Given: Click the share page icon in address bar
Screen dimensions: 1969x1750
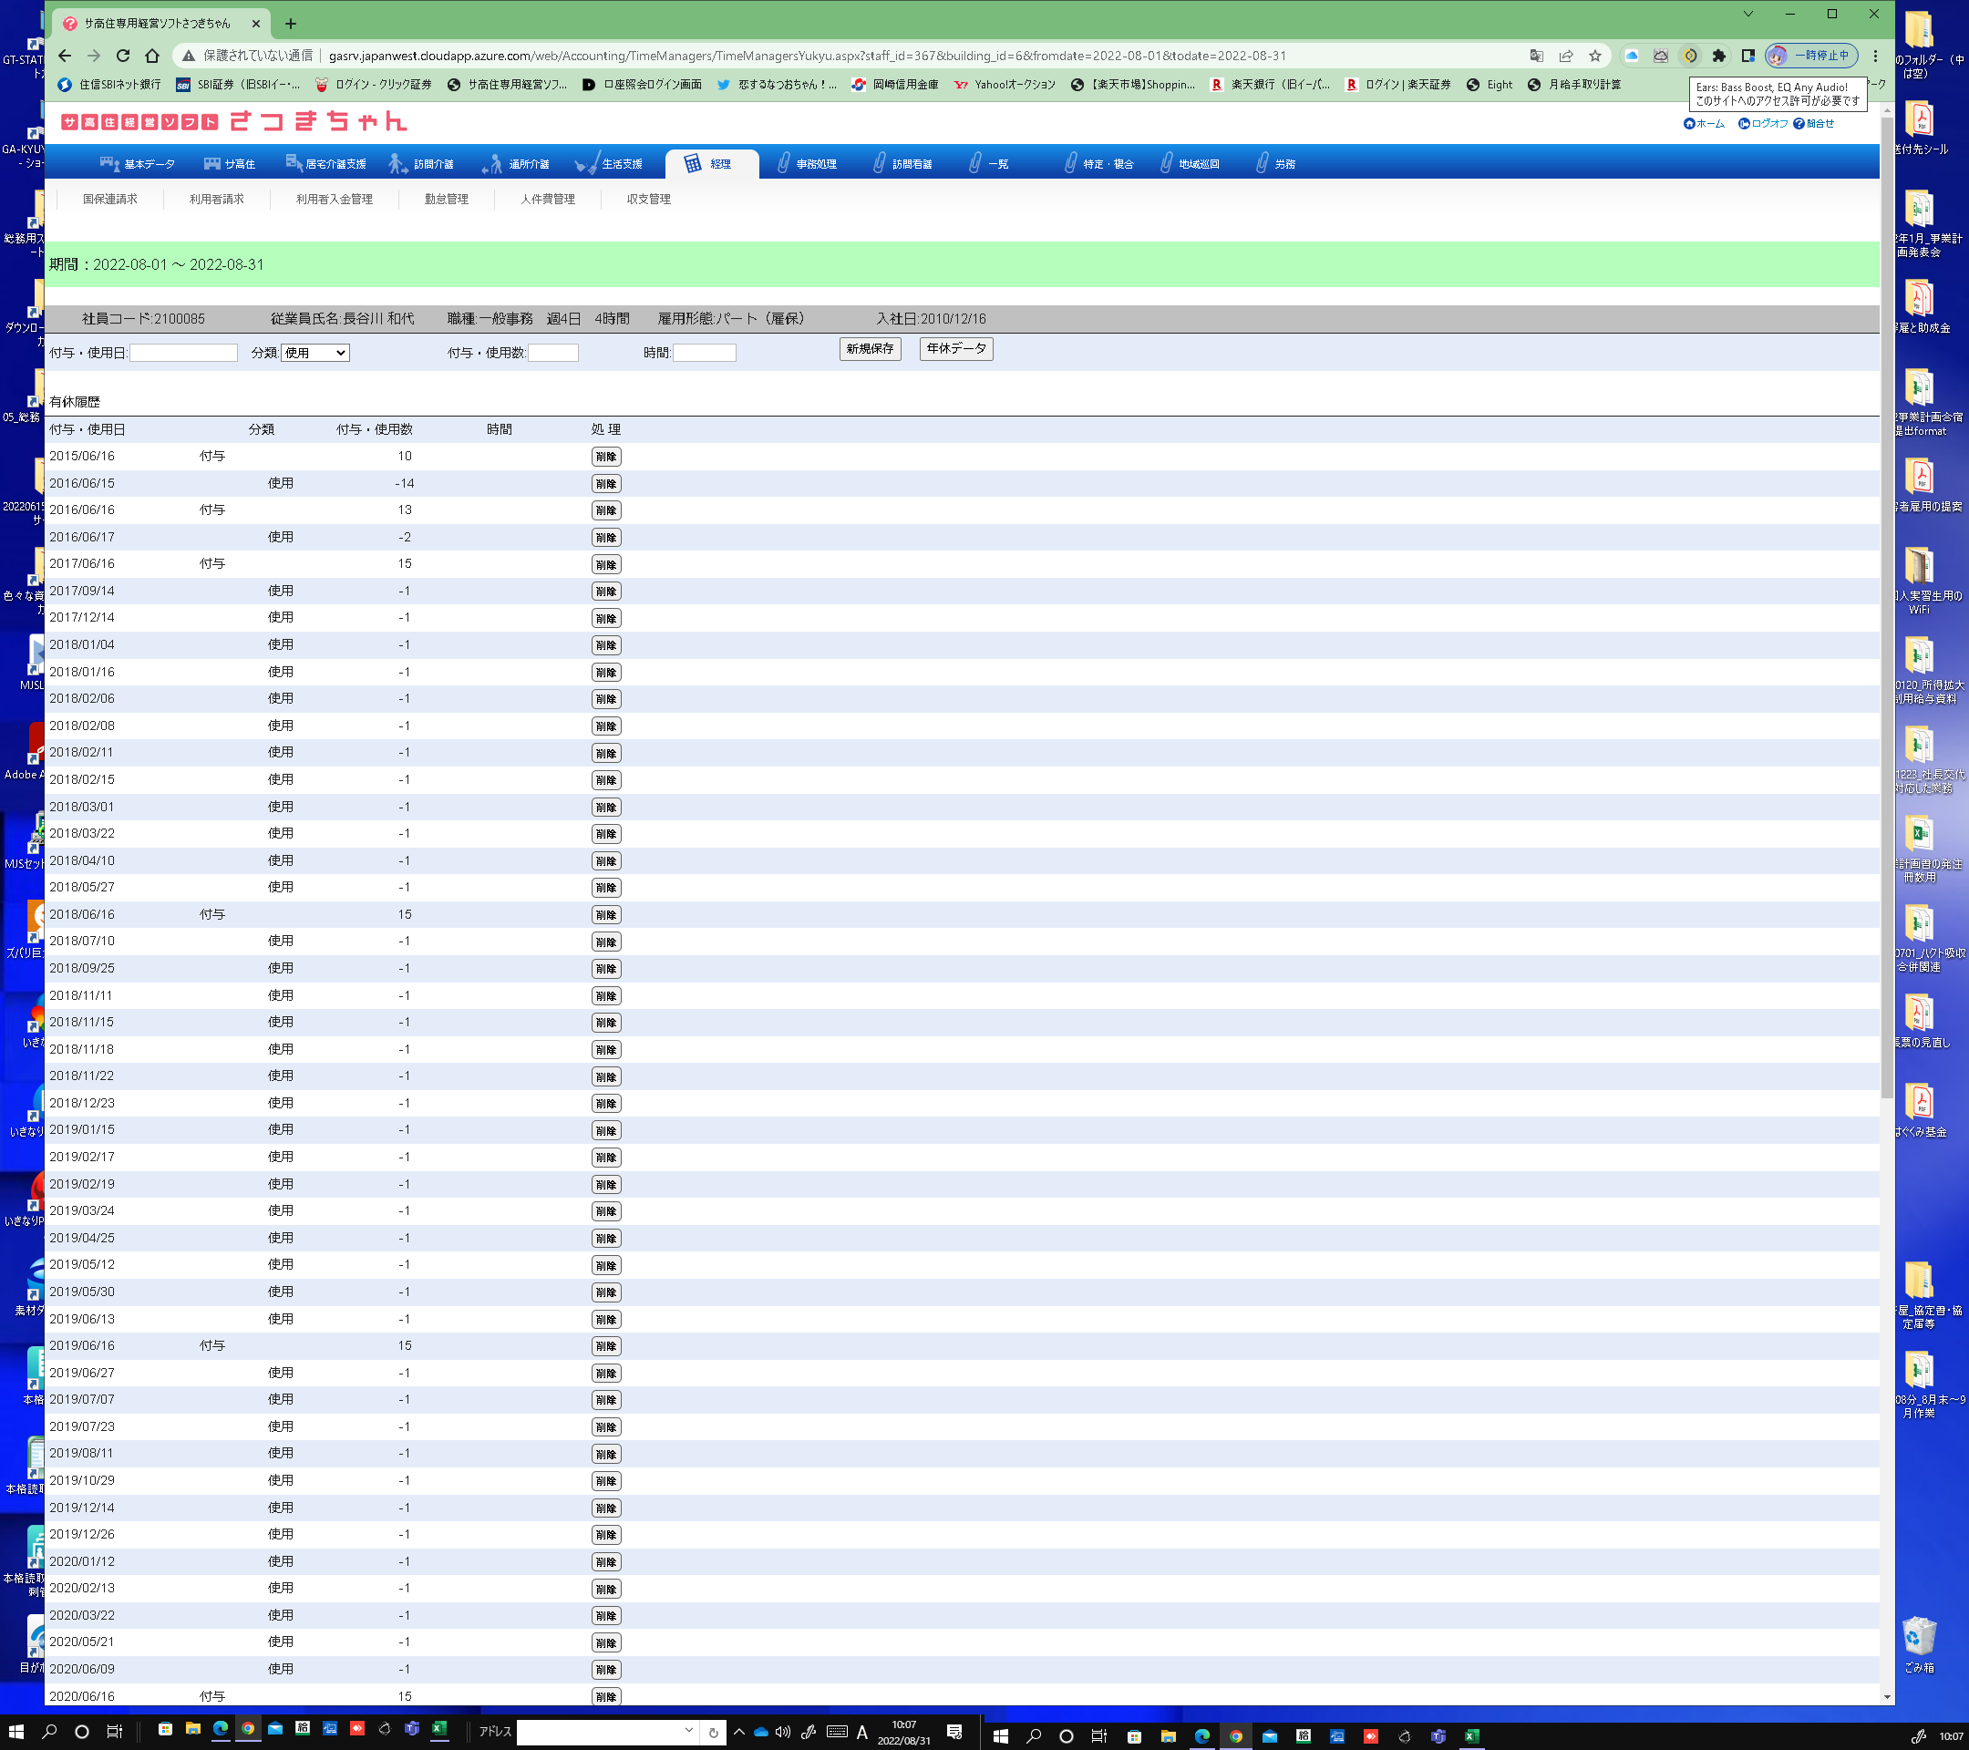Looking at the screenshot, I should click(x=1565, y=56).
